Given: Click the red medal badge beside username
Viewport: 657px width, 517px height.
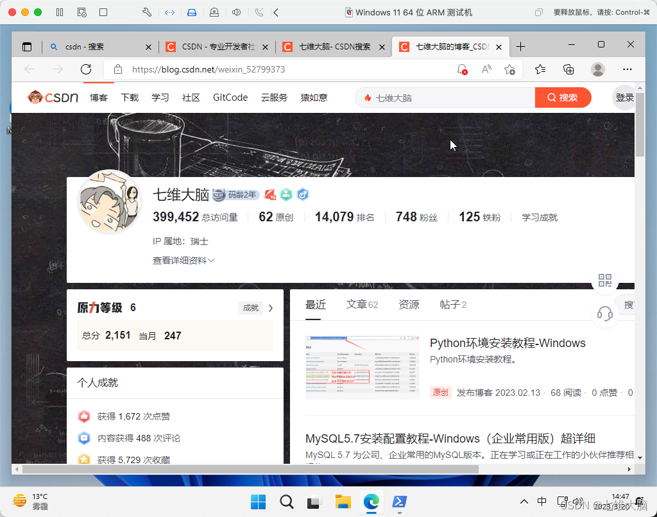Looking at the screenshot, I should tap(270, 195).
